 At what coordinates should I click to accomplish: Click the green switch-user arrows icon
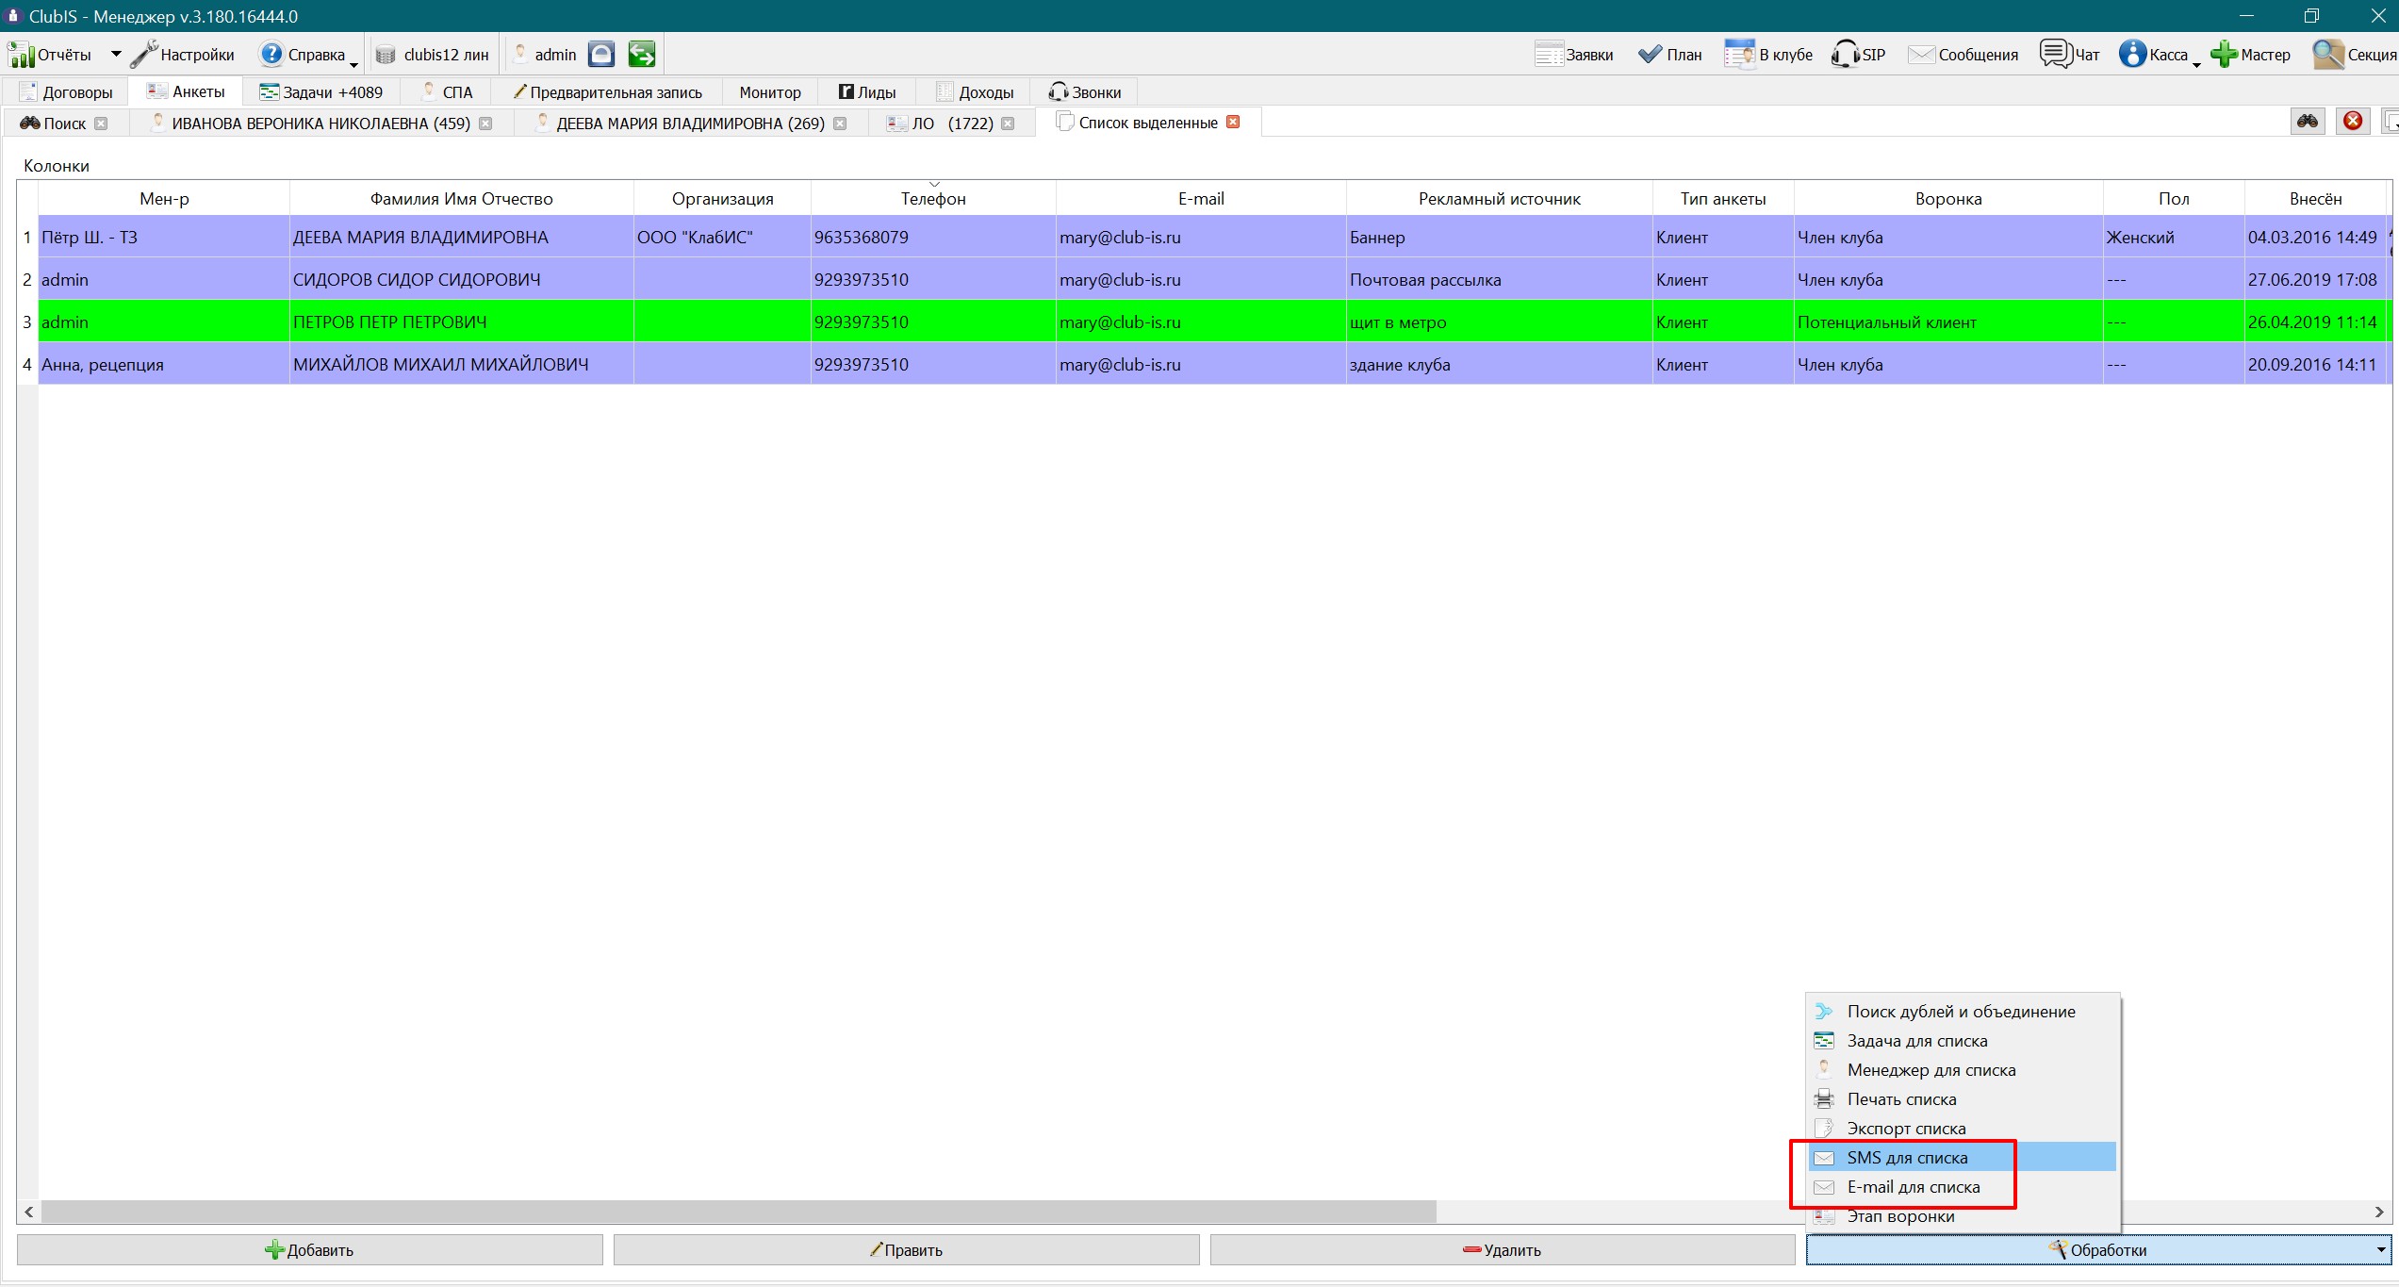click(x=642, y=55)
